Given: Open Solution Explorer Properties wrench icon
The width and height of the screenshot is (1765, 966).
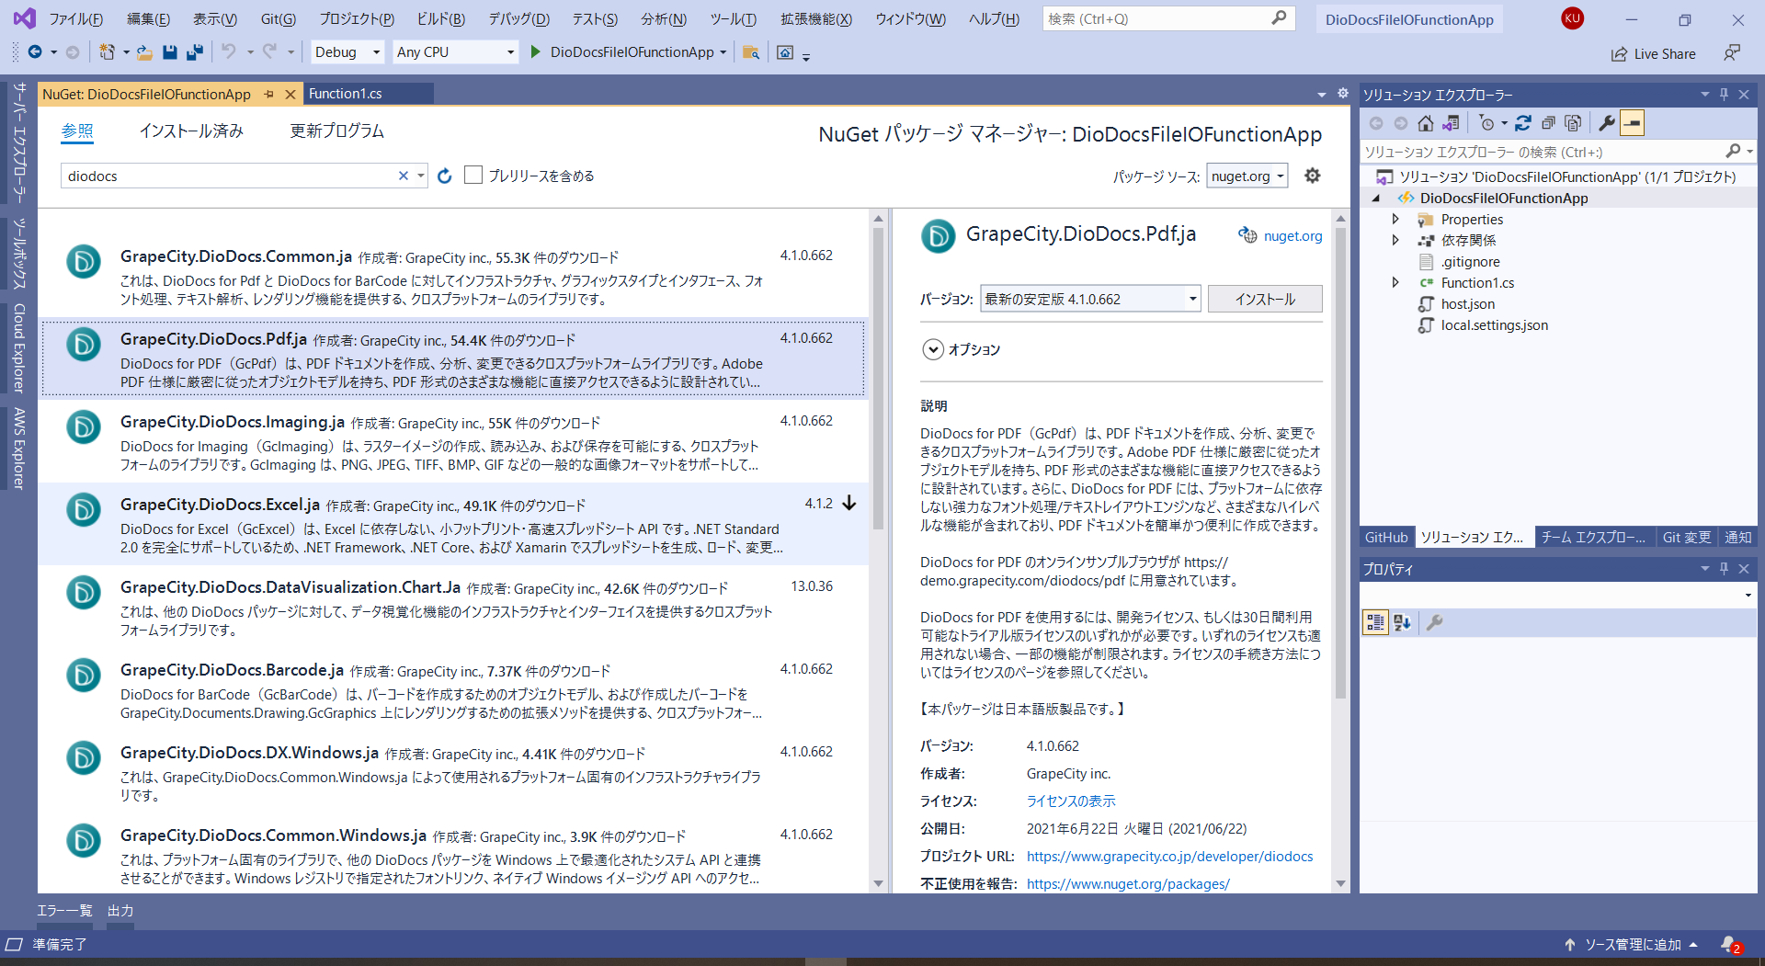Looking at the screenshot, I should coord(1607,123).
